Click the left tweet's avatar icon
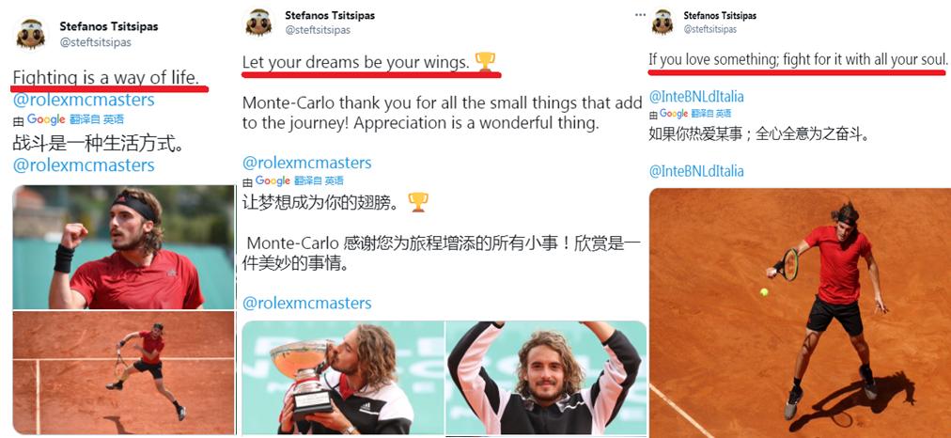This screenshot has height=438, width=951. pos(30,33)
